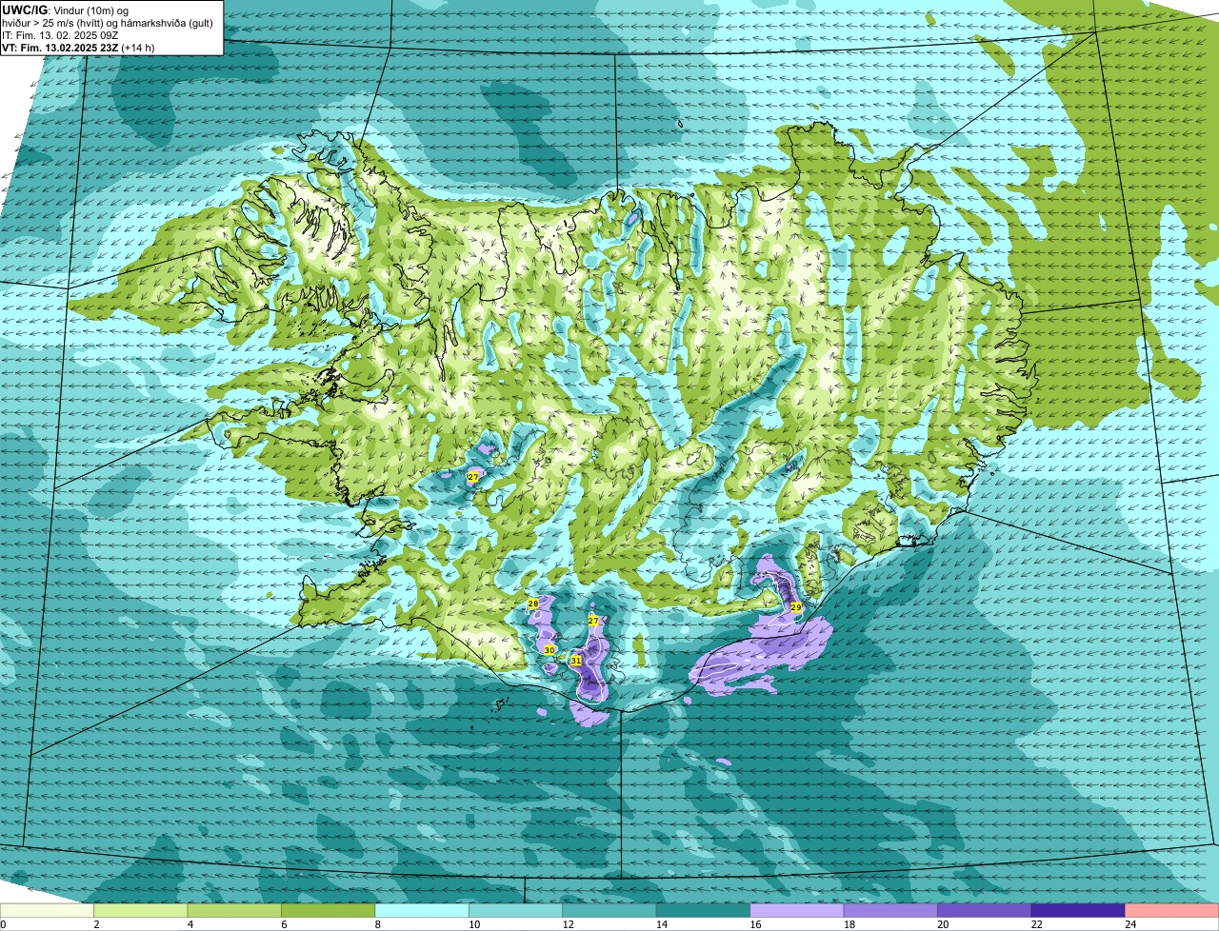Pick the yellow gust marker labeled 29
The width and height of the screenshot is (1219, 931).
coord(796,606)
